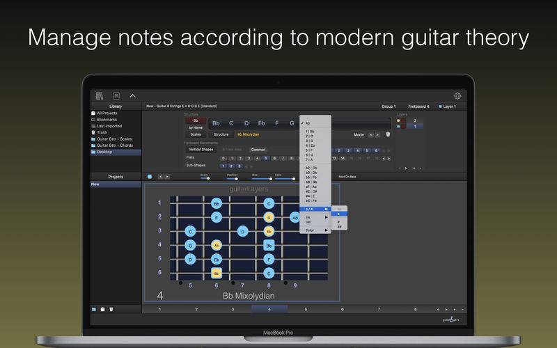The image size is (557, 348).
Task: Select 'b' in the accidental submenu
Action: click(x=339, y=214)
